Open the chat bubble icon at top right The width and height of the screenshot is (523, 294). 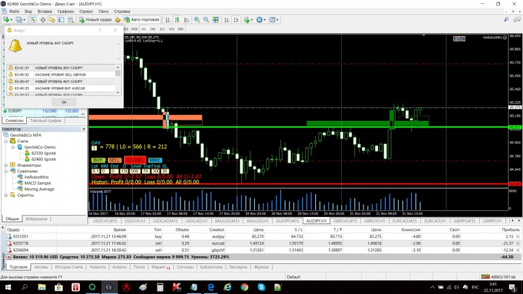click(x=516, y=20)
